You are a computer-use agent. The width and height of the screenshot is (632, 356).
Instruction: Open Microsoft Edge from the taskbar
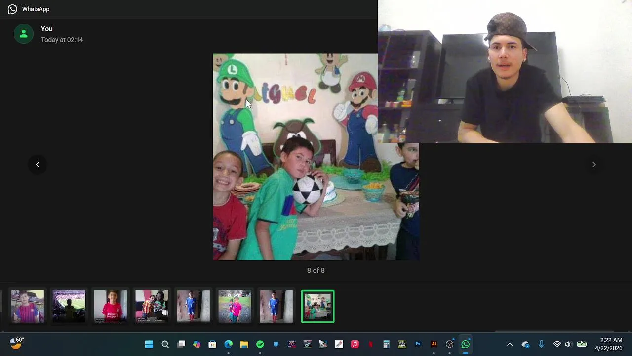pos(228,344)
